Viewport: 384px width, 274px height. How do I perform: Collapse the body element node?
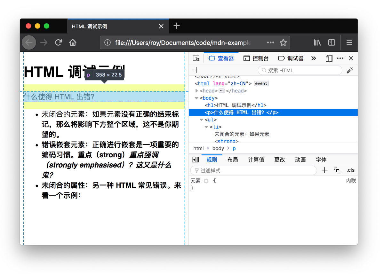point(196,98)
